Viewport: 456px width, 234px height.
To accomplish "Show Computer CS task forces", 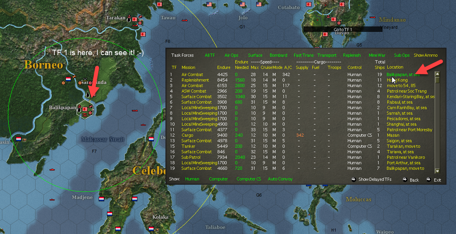I will pyautogui.click(x=249, y=179).
